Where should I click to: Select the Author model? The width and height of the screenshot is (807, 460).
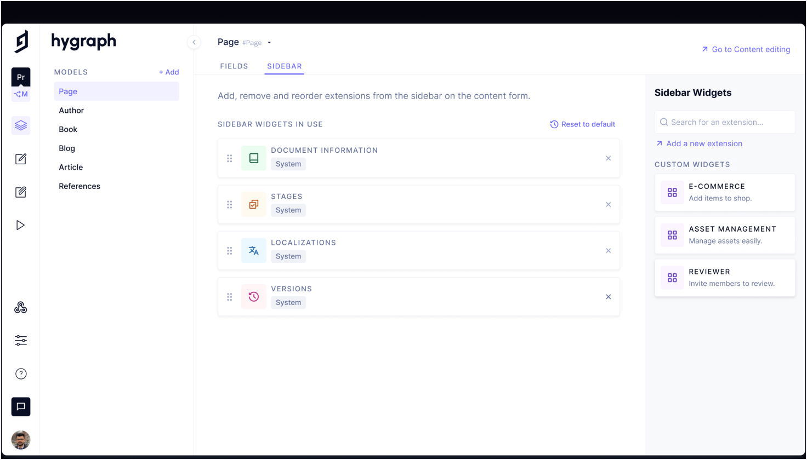[71, 111]
